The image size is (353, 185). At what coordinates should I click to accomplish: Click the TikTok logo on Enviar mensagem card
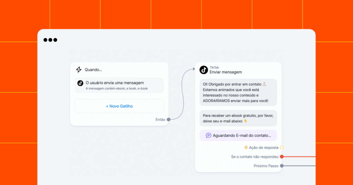point(204,70)
